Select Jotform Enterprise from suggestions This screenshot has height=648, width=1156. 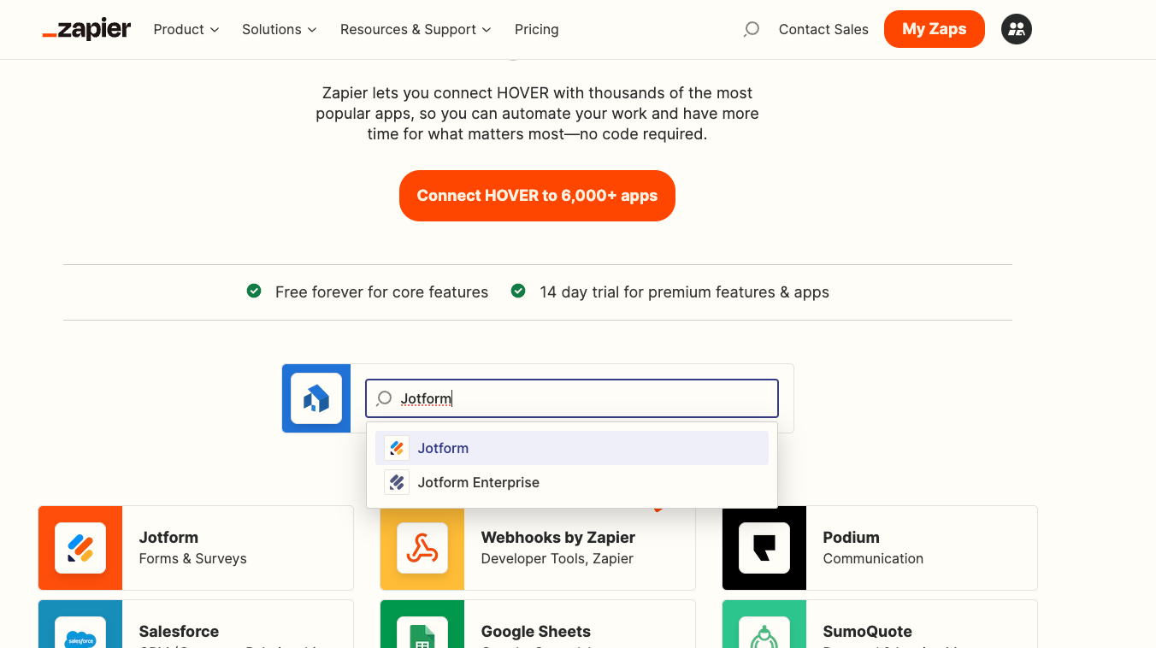pyautogui.click(x=572, y=482)
